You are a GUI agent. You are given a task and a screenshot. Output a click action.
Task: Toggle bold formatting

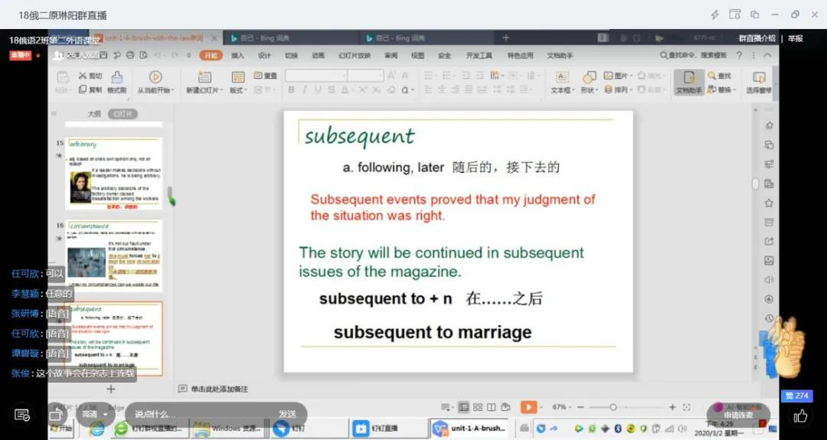(x=292, y=90)
